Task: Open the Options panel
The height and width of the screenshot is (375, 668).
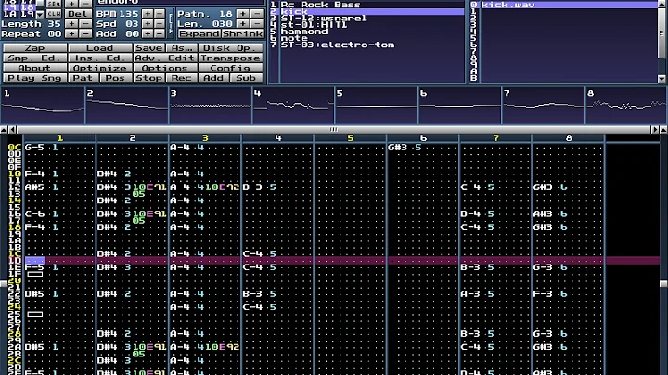Action: tap(165, 68)
